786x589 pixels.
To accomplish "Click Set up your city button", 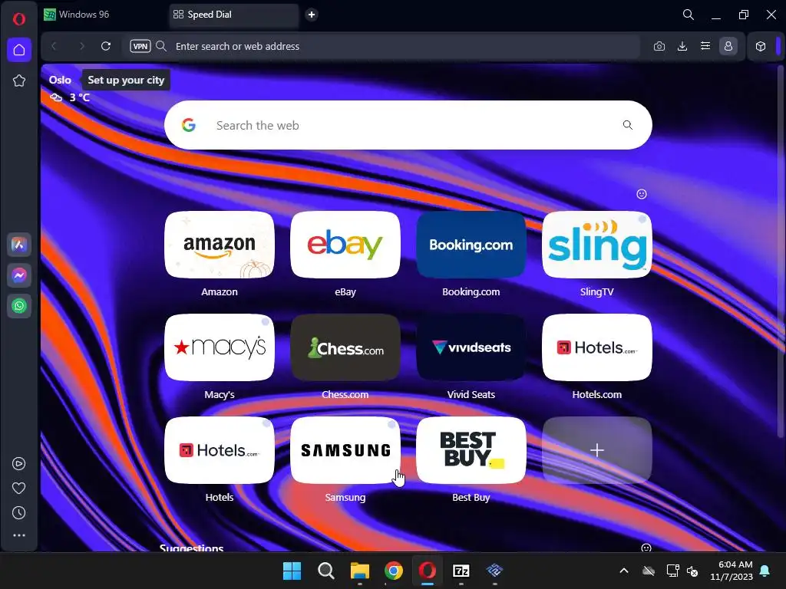I will pos(126,80).
